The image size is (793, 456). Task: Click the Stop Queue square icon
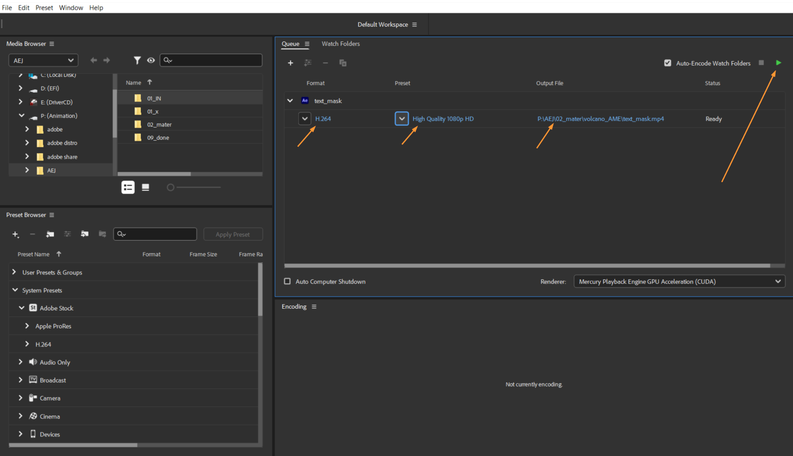click(761, 63)
